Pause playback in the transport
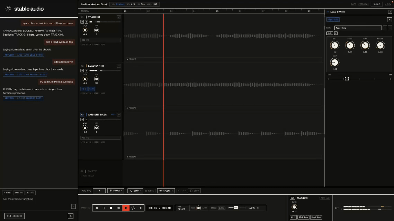This screenshot has height=221, width=394. click(104, 208)
